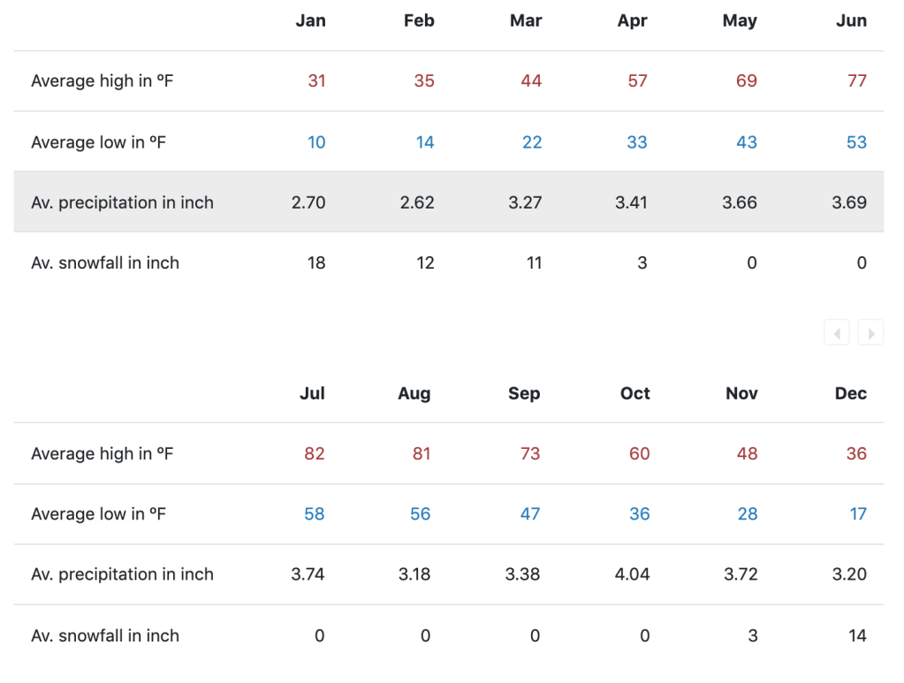Click the previous arrow button between tables

tap(837, 333)
